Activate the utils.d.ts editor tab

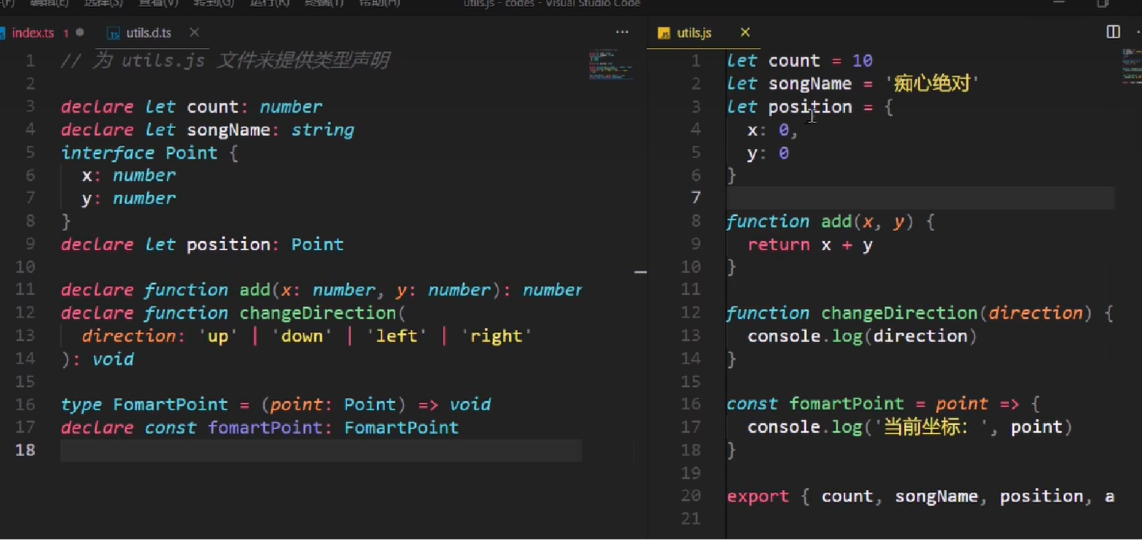[x=148, y=33]
